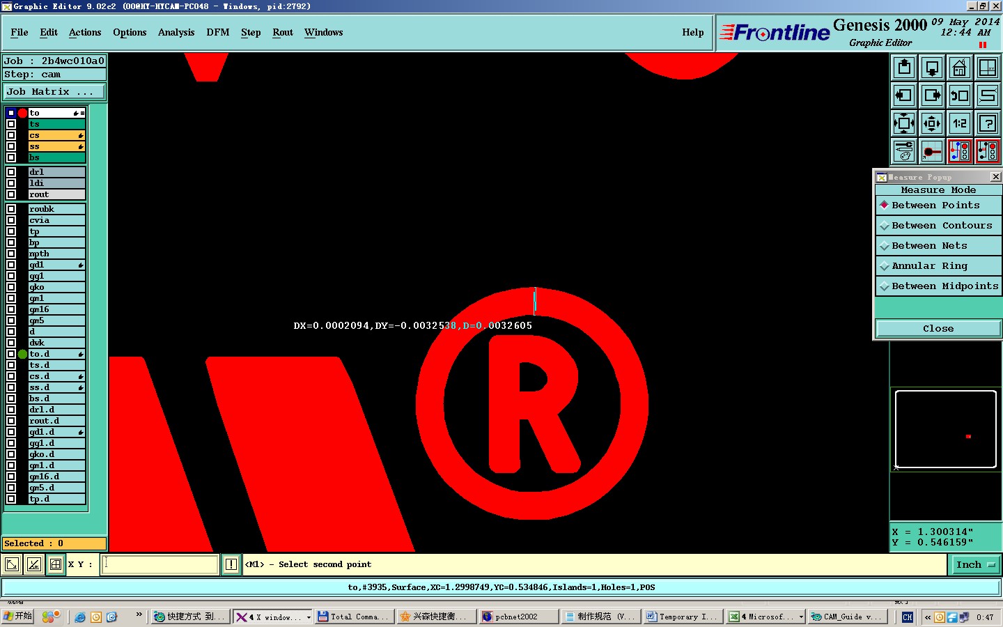Click the exclamation mark message icon
The height and width of the screenshot is (627, 1003).
coord(231,564)
